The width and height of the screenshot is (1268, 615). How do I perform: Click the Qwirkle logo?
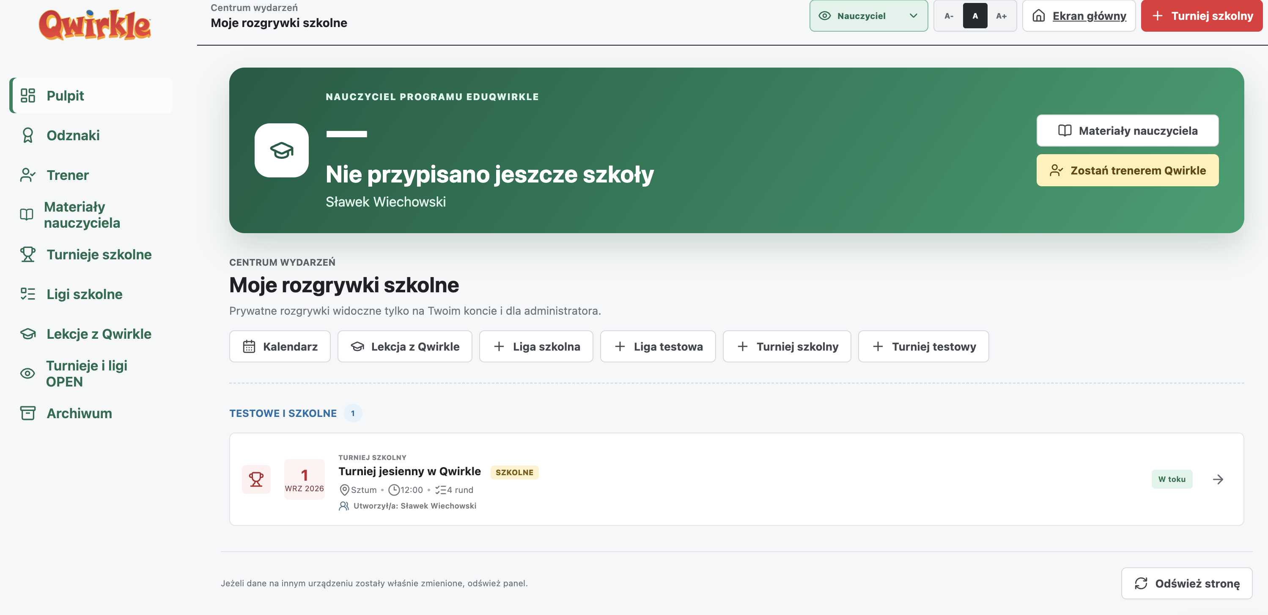pos(94,24)
